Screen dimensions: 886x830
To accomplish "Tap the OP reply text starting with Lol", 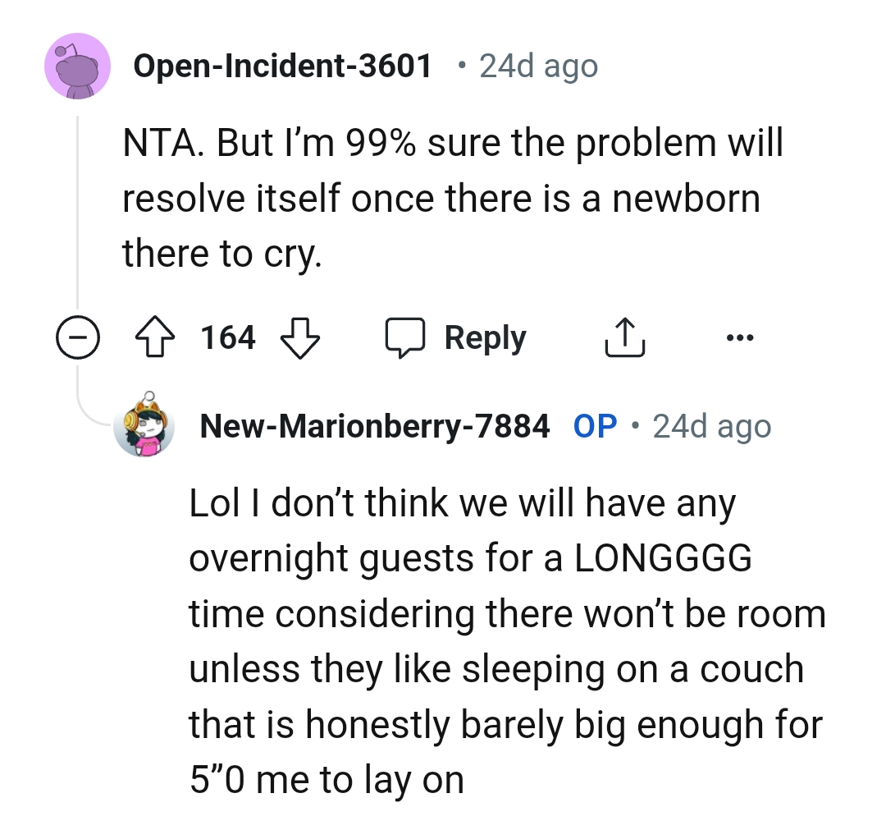I will [x=506, y=641].
